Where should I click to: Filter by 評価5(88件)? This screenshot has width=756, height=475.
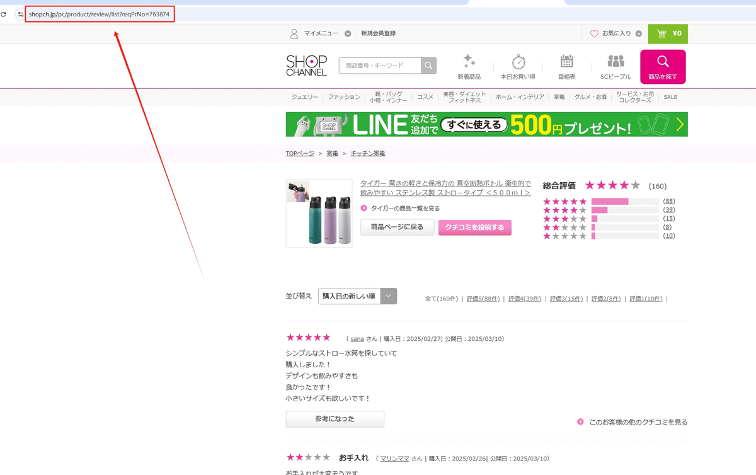(483, 299)
